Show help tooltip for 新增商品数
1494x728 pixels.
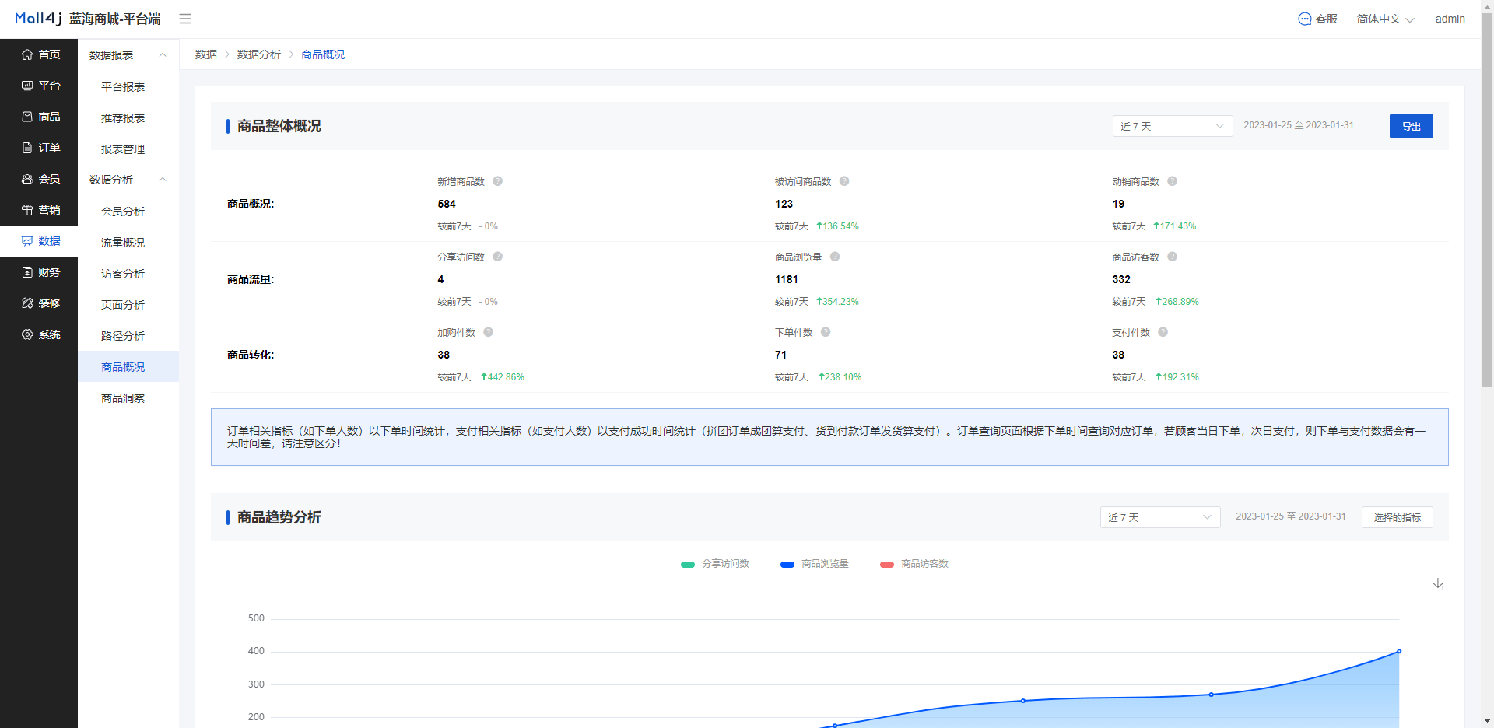(497, 181)
